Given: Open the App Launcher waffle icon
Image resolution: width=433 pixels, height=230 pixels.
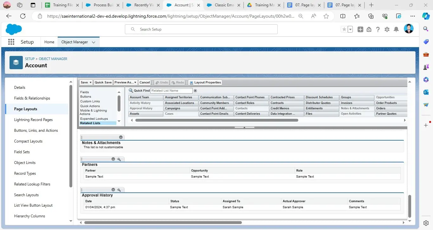Looking at the screenshot, I should [x=11, y=42].
